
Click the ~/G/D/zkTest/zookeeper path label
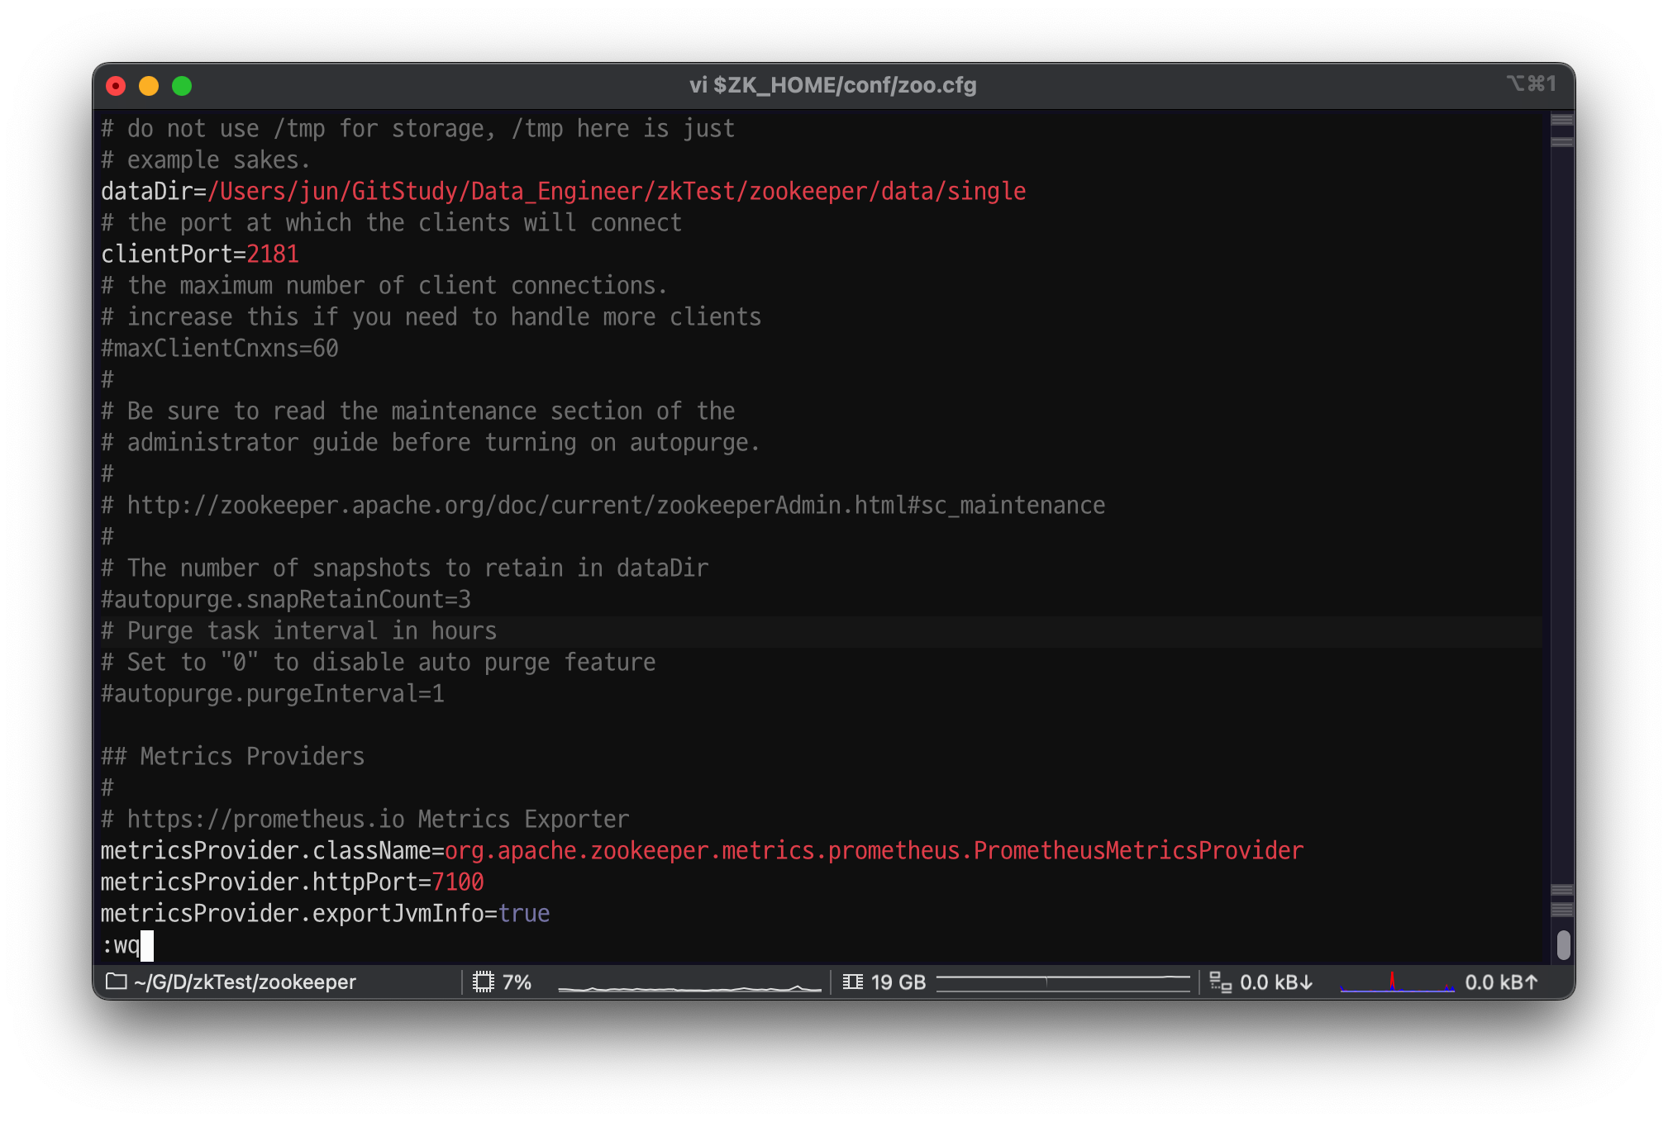pyautogui.click(x=245, y=982)
